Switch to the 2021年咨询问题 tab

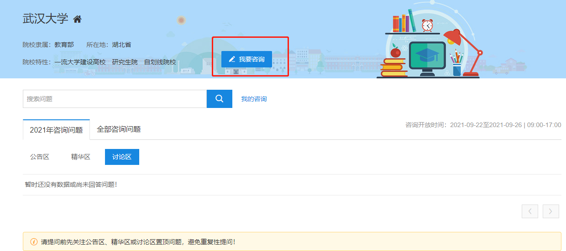[x=56, y=130]
